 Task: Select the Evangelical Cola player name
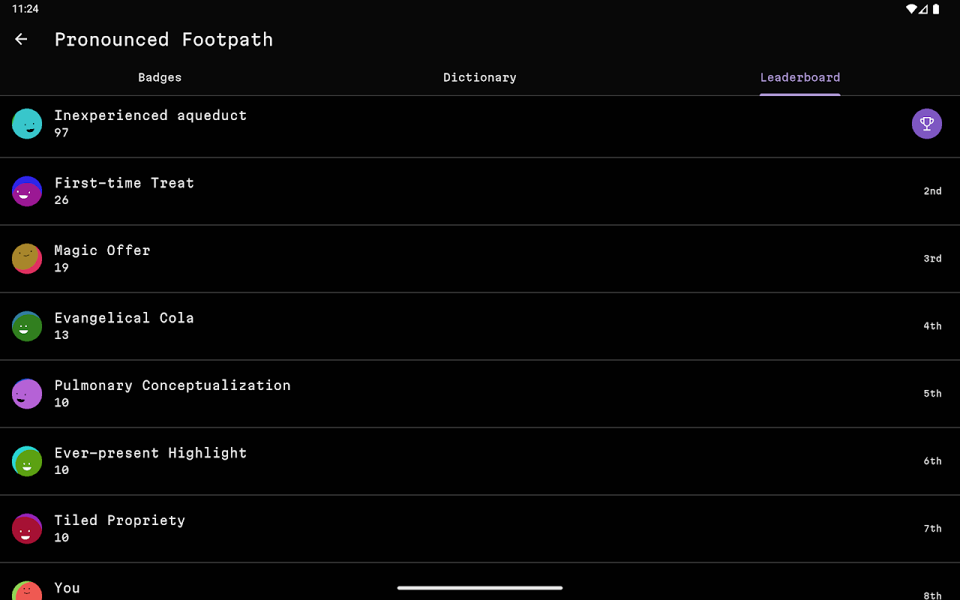pos(124,318)
